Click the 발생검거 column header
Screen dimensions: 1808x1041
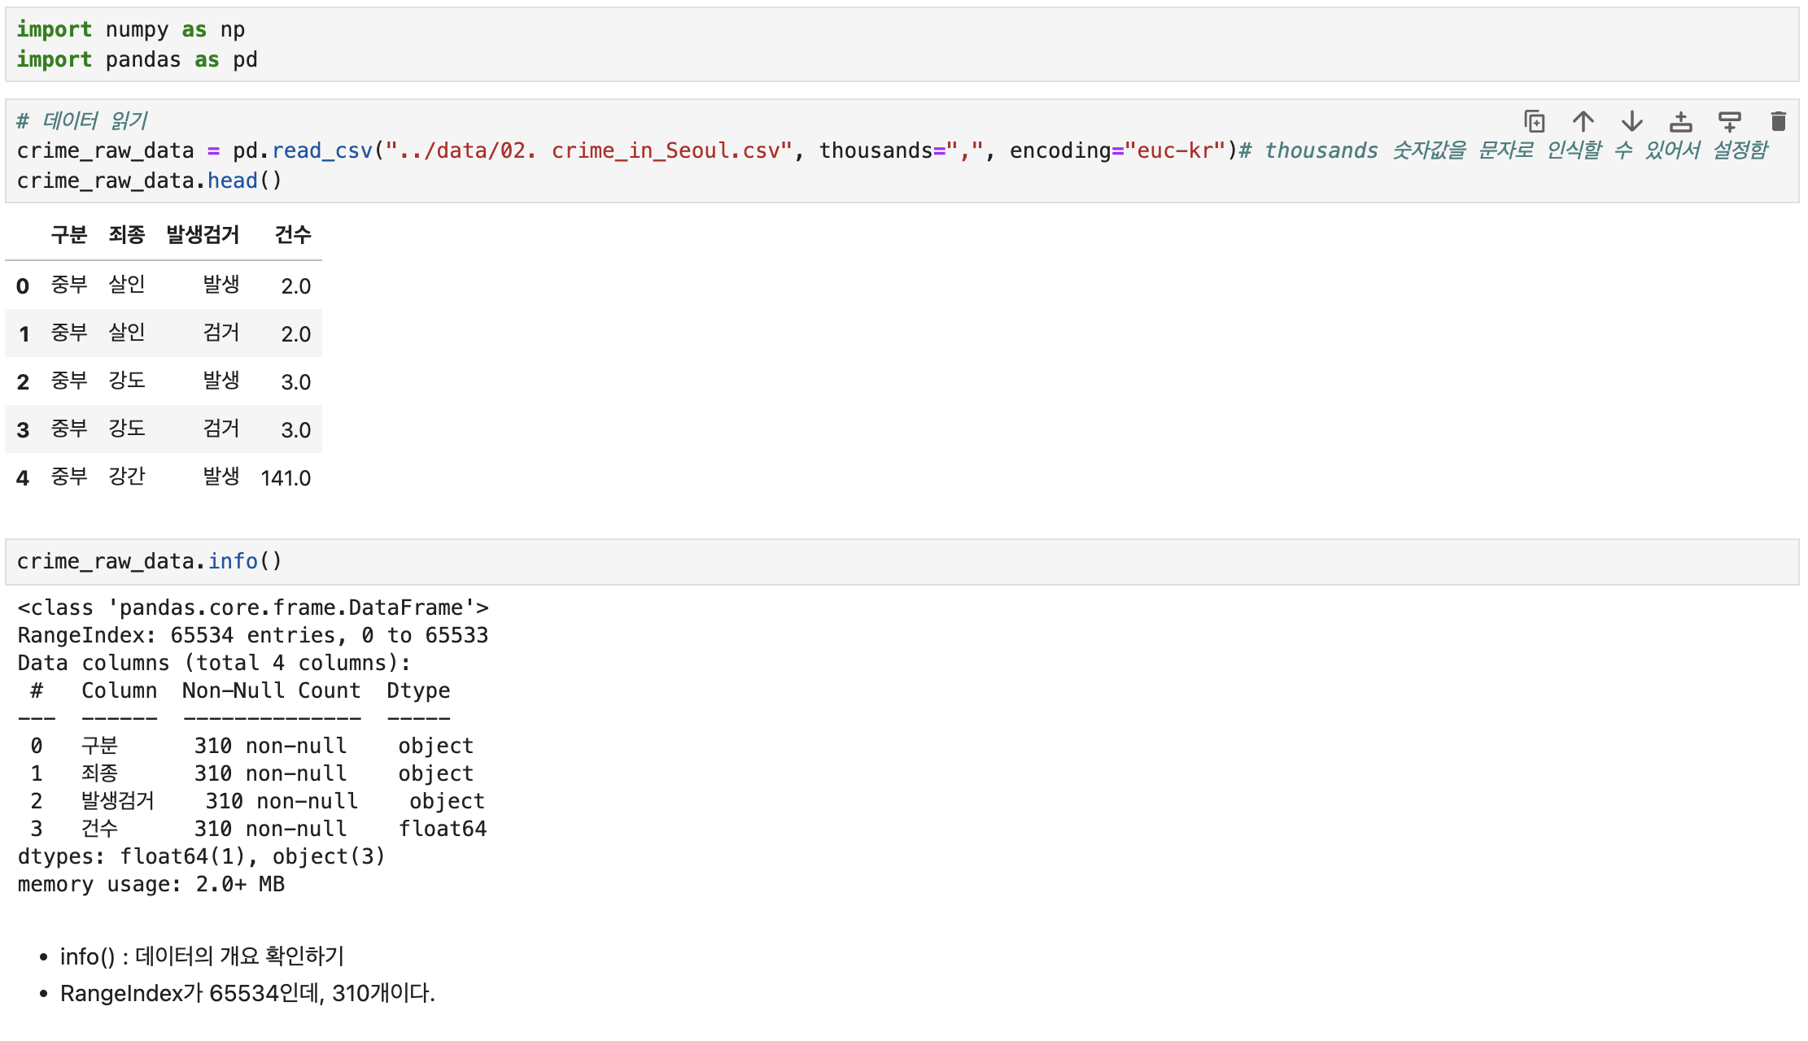pos(203,235)
